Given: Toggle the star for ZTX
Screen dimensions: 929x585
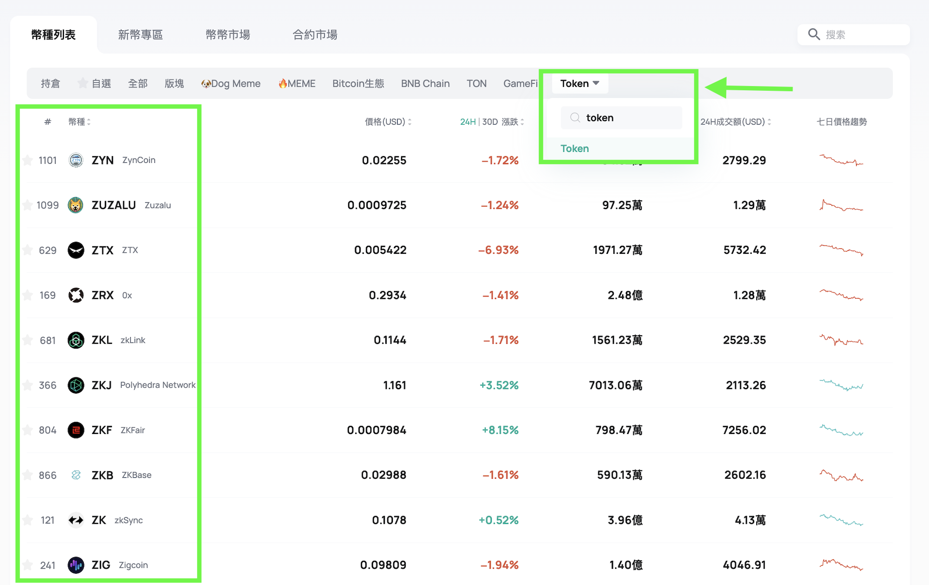Looking at the screenshot, I should tap(28, 250).
